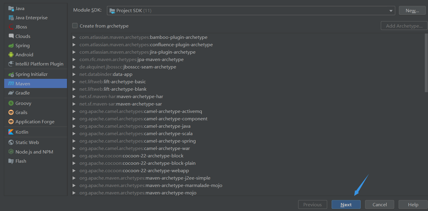Click the Cancel button
The height and width of the screenshot is (211, 428).
coord(380,204)
